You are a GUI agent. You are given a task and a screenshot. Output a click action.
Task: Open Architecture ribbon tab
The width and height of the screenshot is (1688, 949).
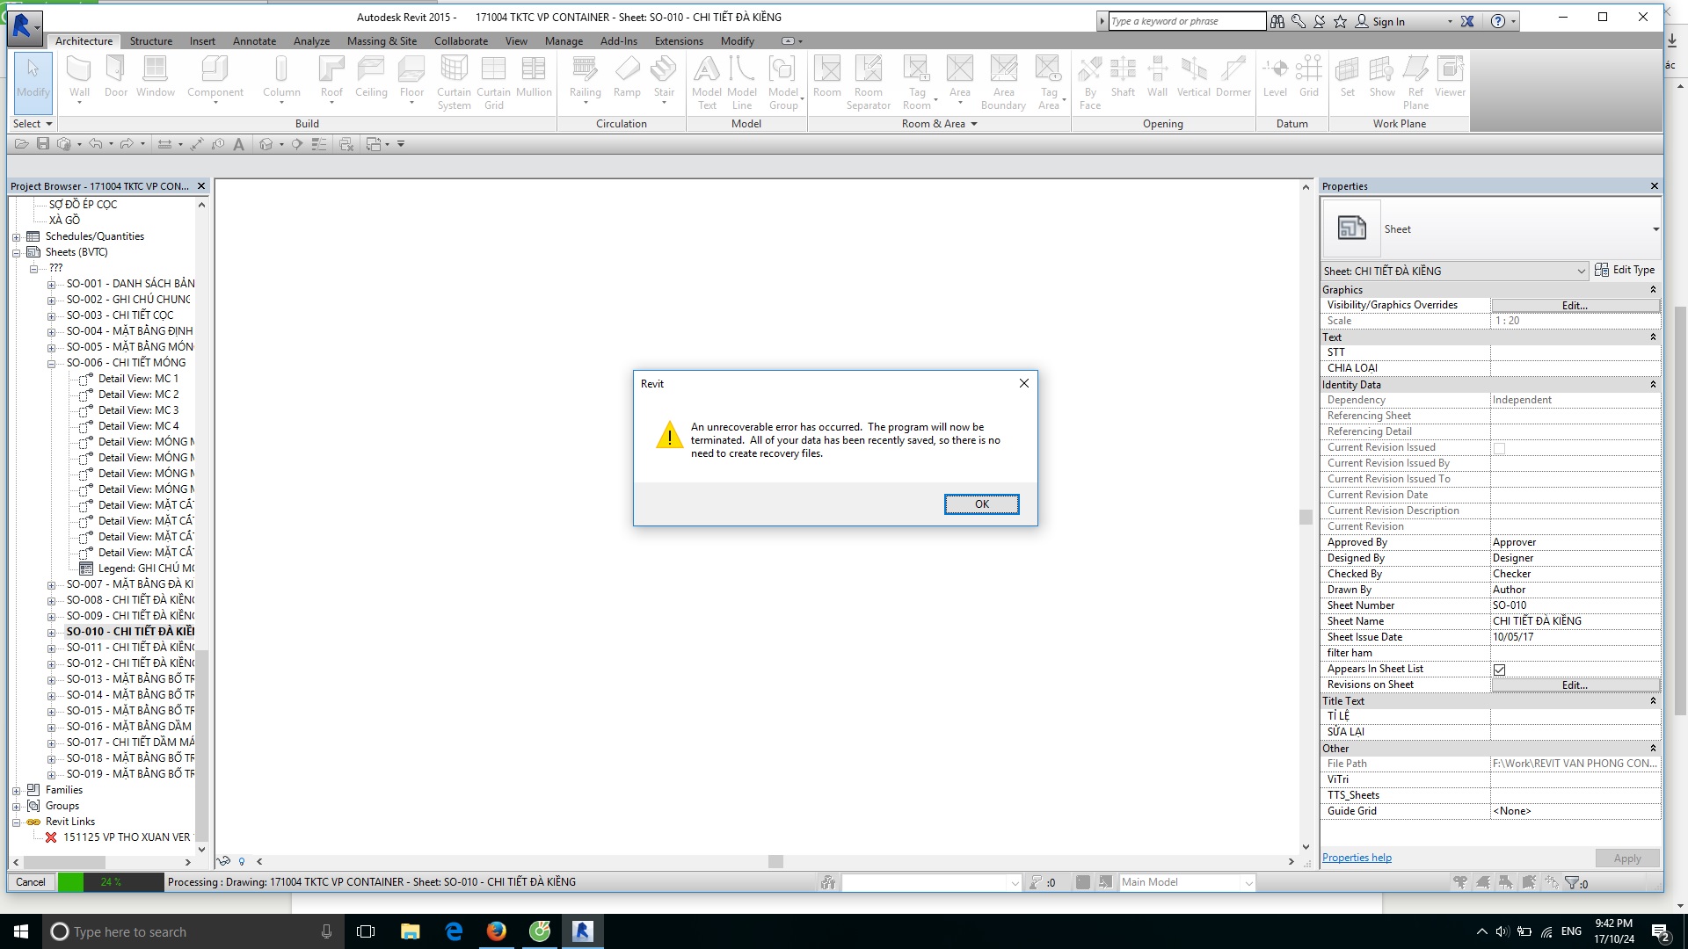pos(83,40)
